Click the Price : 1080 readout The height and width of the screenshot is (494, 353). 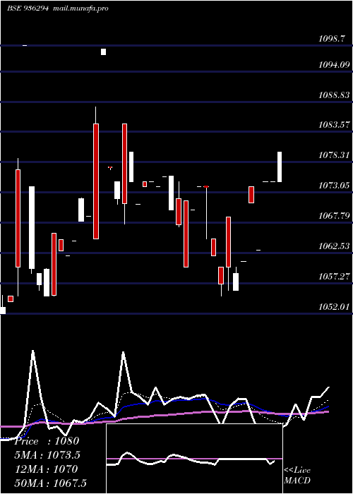pyautogui.click(x=47, y=441)
